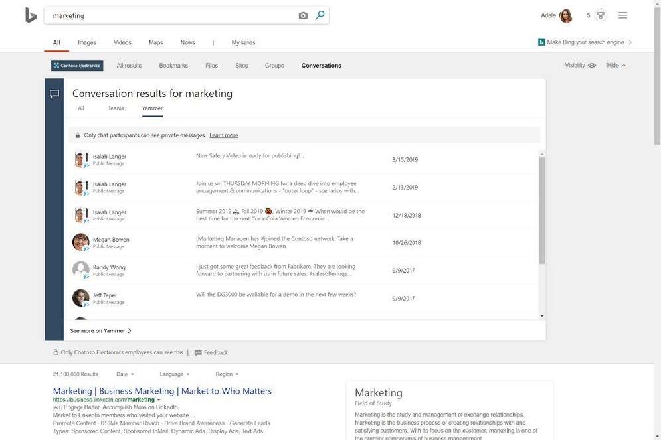Open visual search camera icon
Screen dimensions: 661x440
point(303,15)
